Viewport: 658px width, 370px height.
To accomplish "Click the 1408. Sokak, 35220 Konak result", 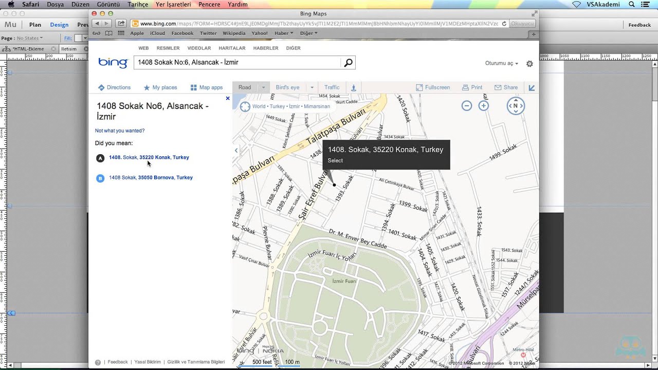I will coord(149,158).
